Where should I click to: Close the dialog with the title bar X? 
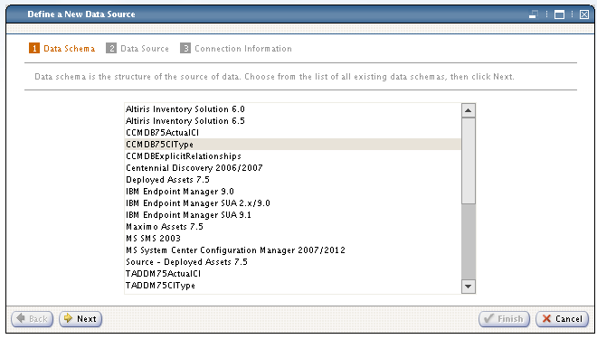[x=584, y=14]
